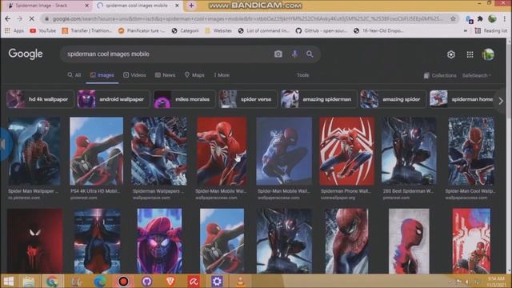The width and height of the screenshot is (512, 288).
Task: Open Google quick settings gear
Action: pos(451,54)
